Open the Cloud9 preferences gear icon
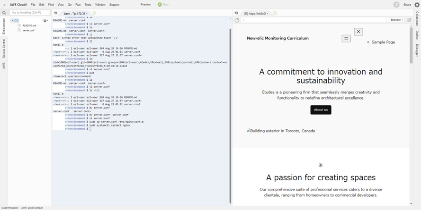The width and height of the screenshot is (421, 210). (x=417, y=5)
